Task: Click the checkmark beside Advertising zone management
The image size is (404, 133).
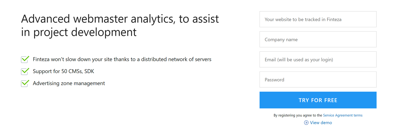Action: click(25, 83)
